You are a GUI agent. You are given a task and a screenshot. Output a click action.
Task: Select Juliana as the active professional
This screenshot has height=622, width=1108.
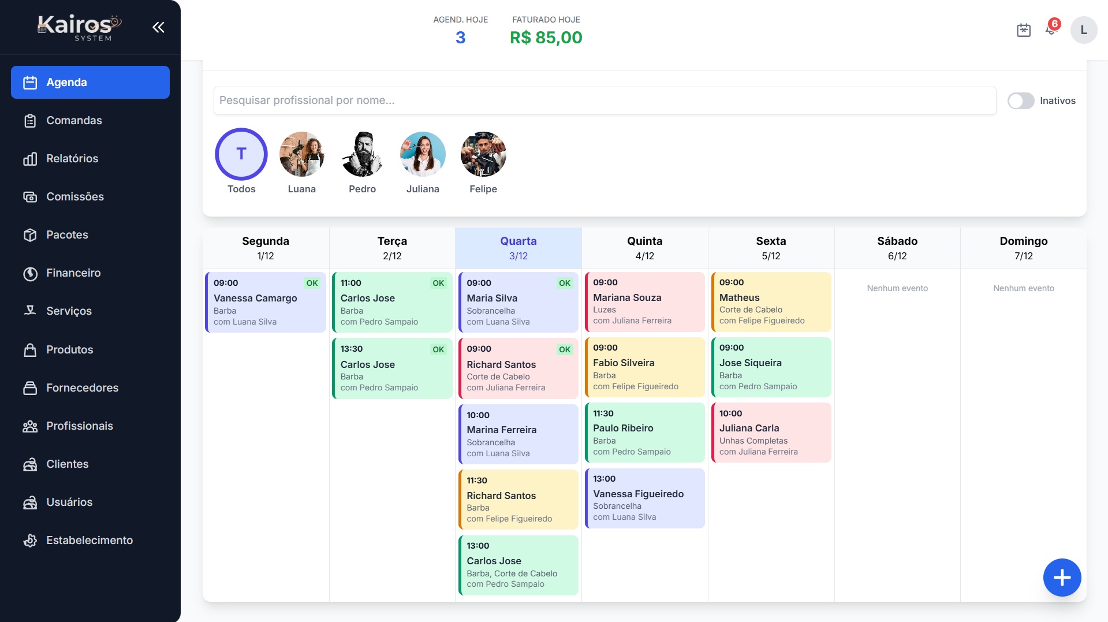click(423, 154)
